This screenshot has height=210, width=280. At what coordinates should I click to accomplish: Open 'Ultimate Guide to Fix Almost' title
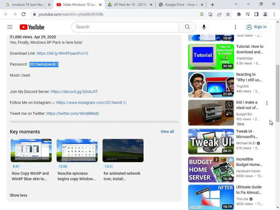249,190
